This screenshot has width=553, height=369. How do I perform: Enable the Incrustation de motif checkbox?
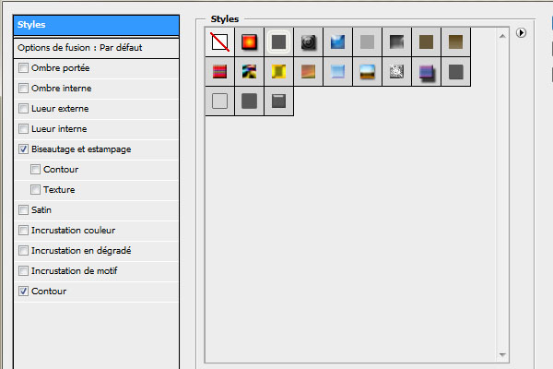(x=23, y=271)
